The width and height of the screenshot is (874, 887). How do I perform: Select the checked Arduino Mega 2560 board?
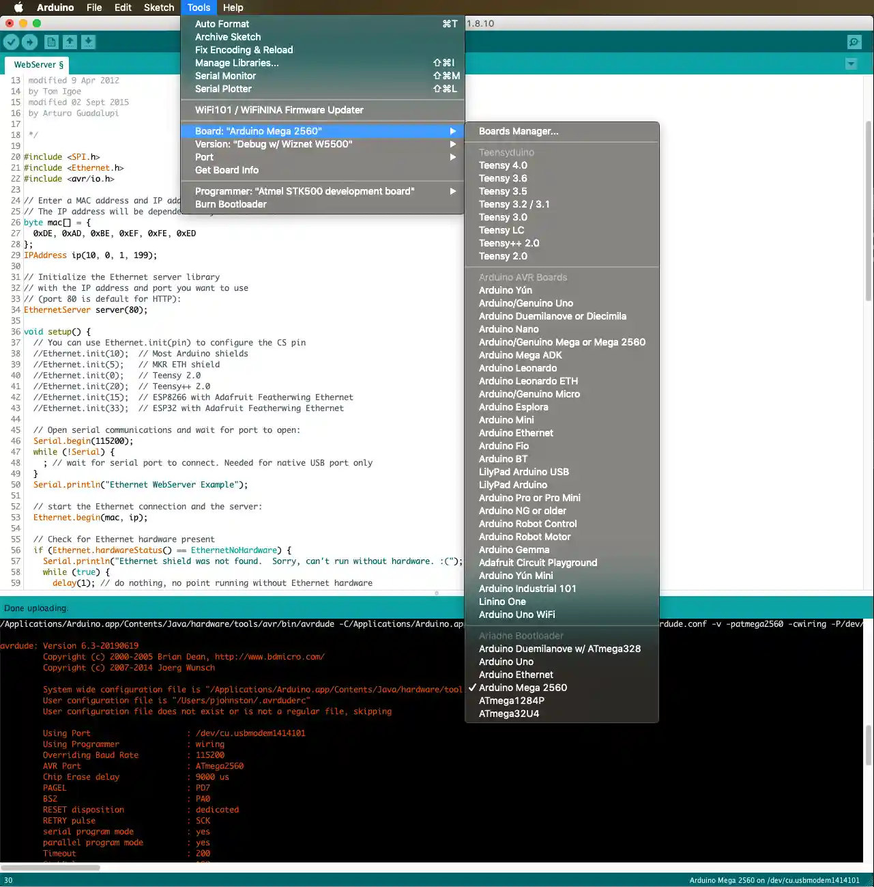point(523,688)
